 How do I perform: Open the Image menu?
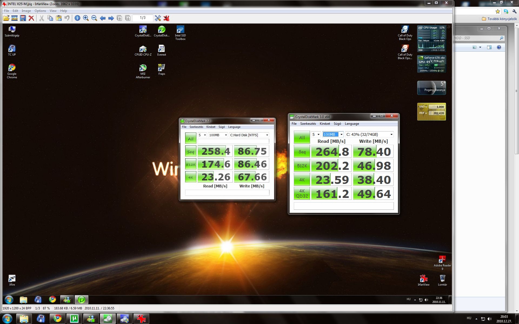tap(26, 11)
